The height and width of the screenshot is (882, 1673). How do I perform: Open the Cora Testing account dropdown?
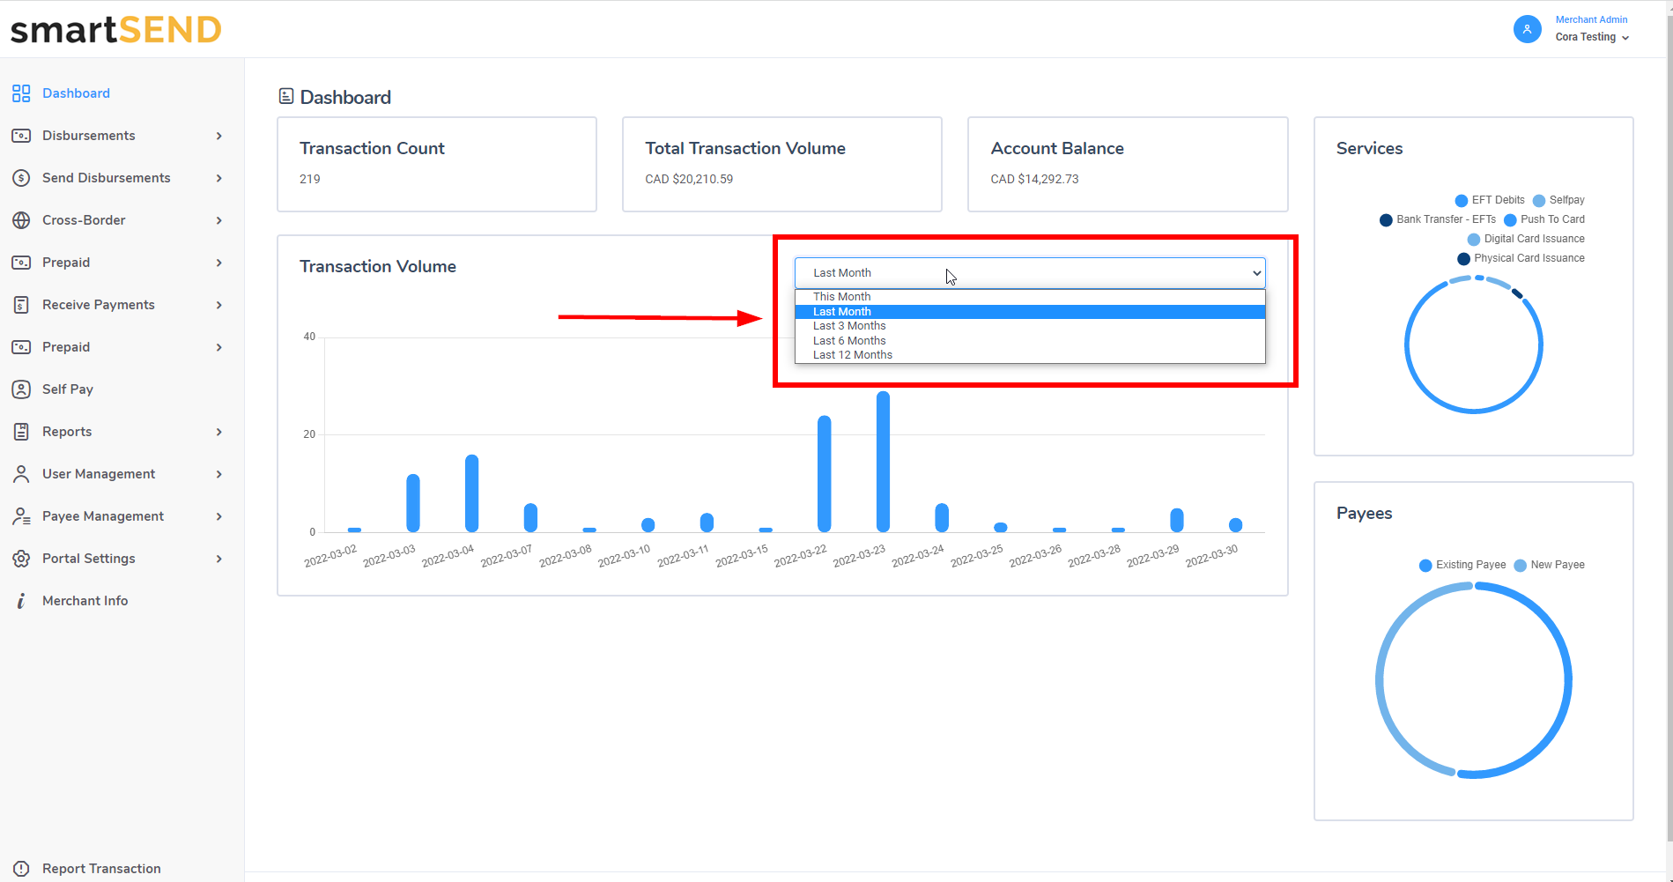(x=1592, y=37)
